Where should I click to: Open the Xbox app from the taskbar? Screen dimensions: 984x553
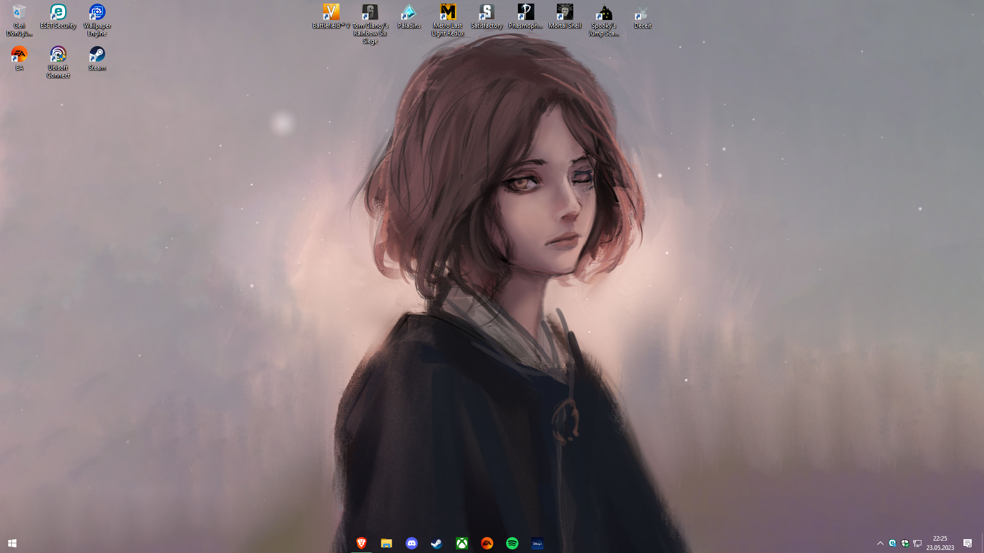(x=462, y=543)
